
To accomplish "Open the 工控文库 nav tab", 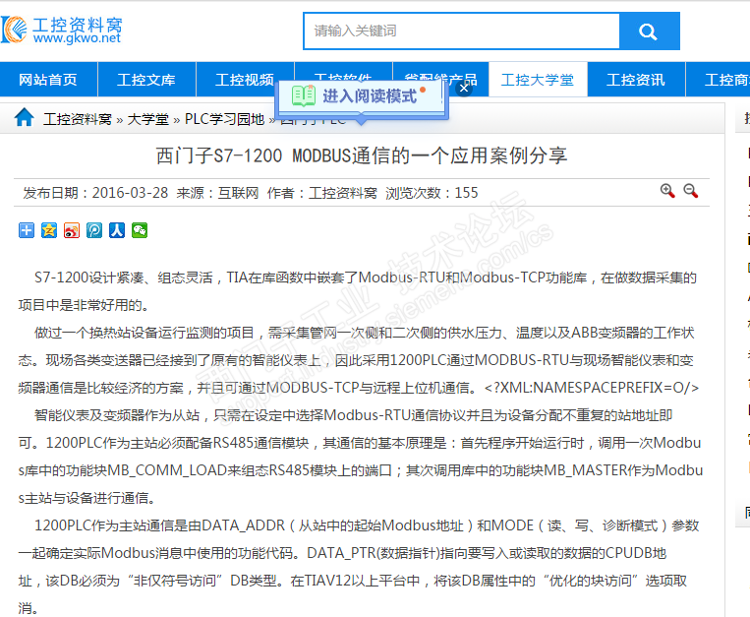I will (x=146, y=80).
